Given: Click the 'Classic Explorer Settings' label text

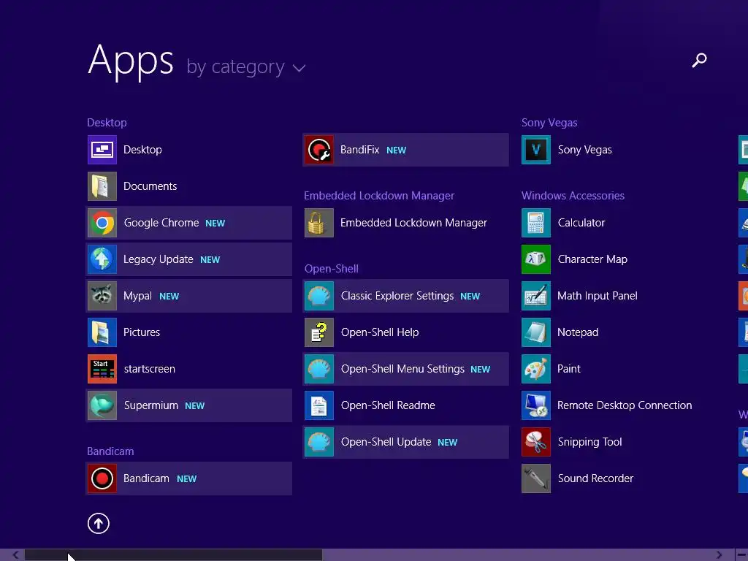Looking at the screenshot, I should click(x=397, y=296).
